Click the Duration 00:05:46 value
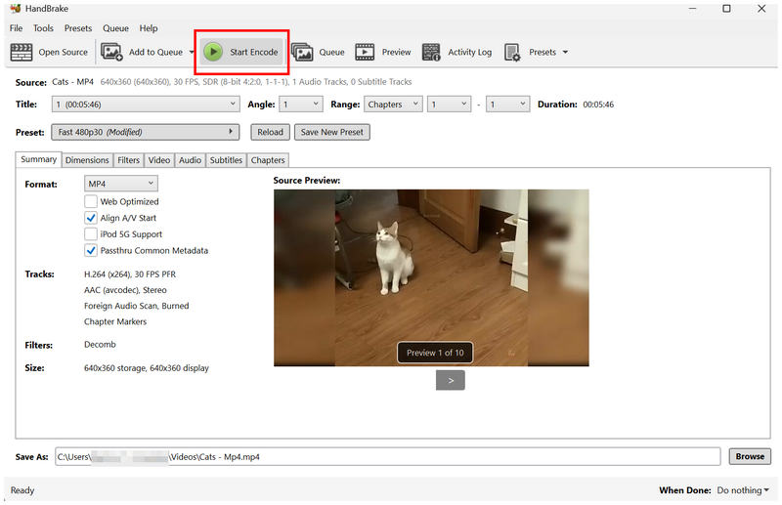 coord(598,105)
